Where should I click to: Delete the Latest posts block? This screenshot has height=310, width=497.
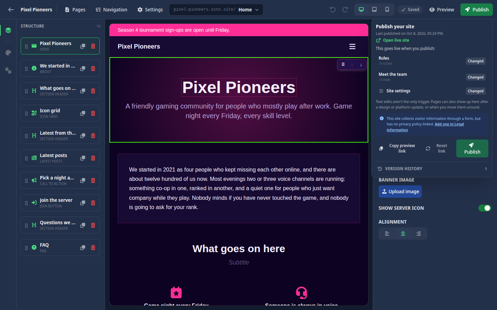(93, 158)
